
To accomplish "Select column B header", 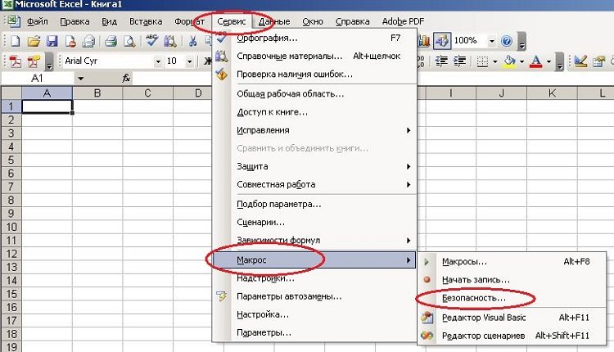I will (97, 93).
